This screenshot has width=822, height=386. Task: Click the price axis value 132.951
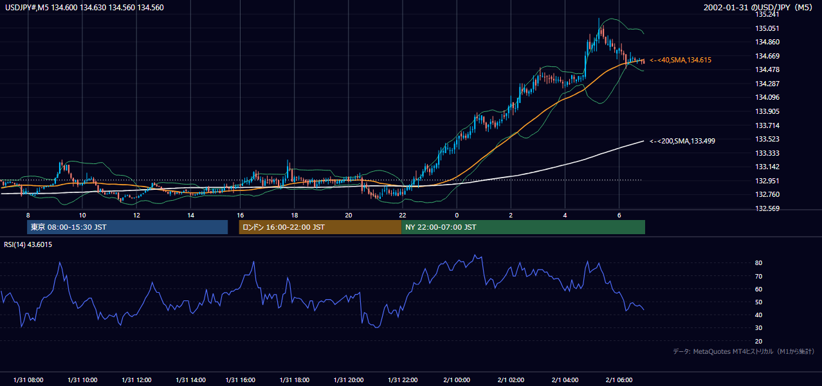coord(767,181)
